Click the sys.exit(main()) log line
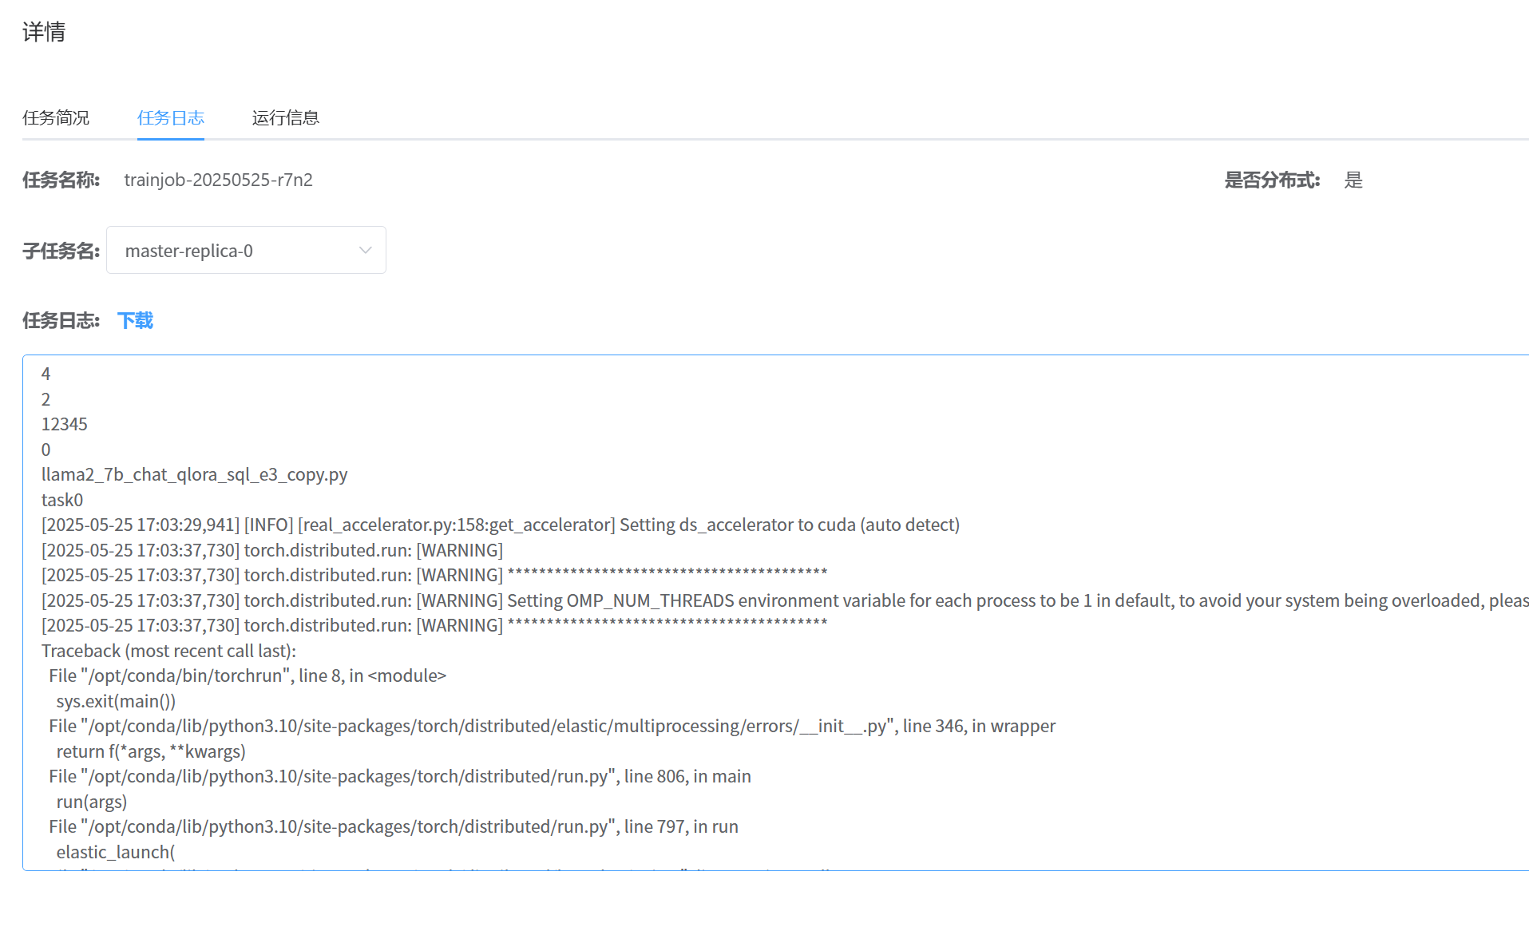 [116, 702]
